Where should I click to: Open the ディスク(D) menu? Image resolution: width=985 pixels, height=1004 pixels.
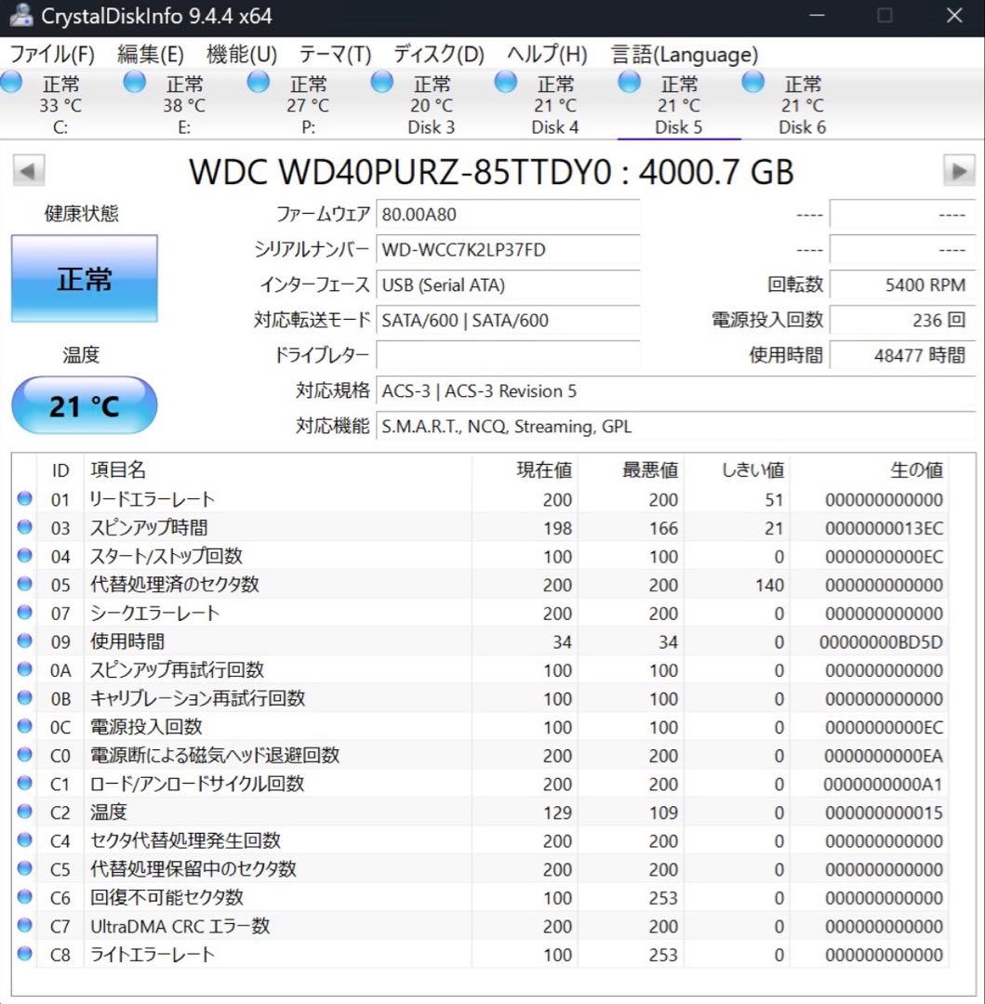coord(439,55)
